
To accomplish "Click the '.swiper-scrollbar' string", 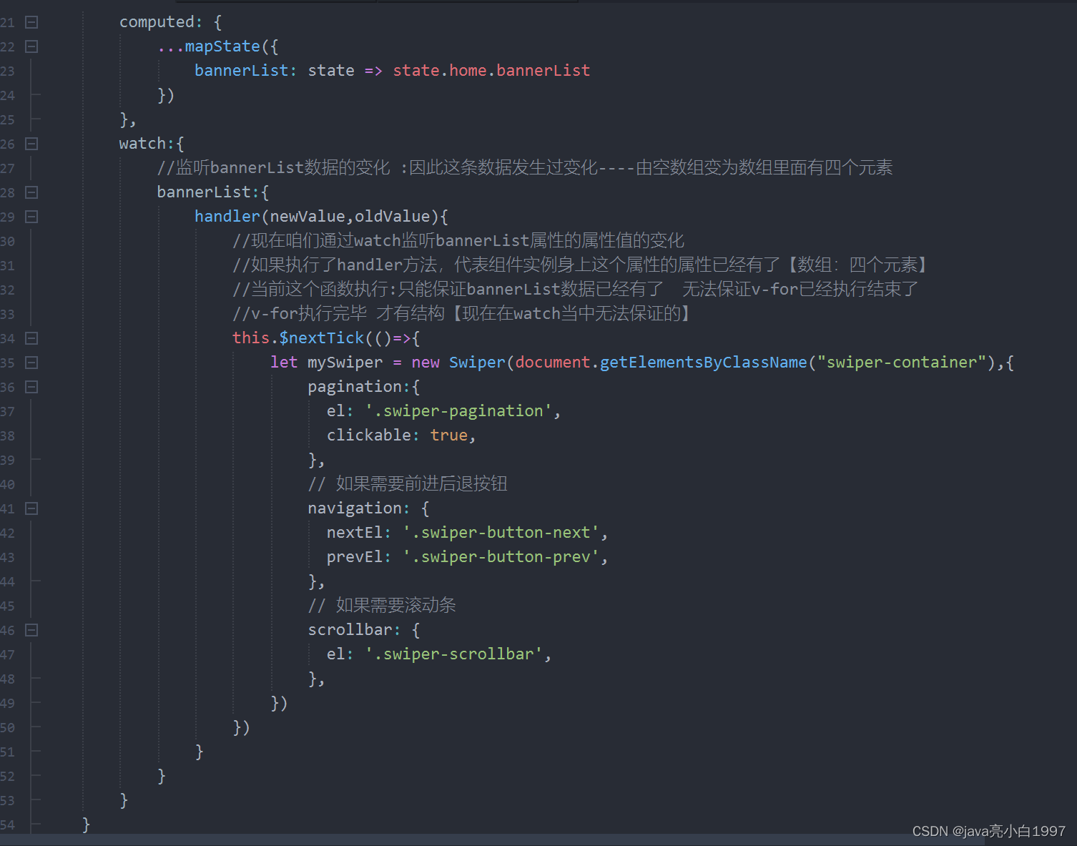I will tap(453, 654).
